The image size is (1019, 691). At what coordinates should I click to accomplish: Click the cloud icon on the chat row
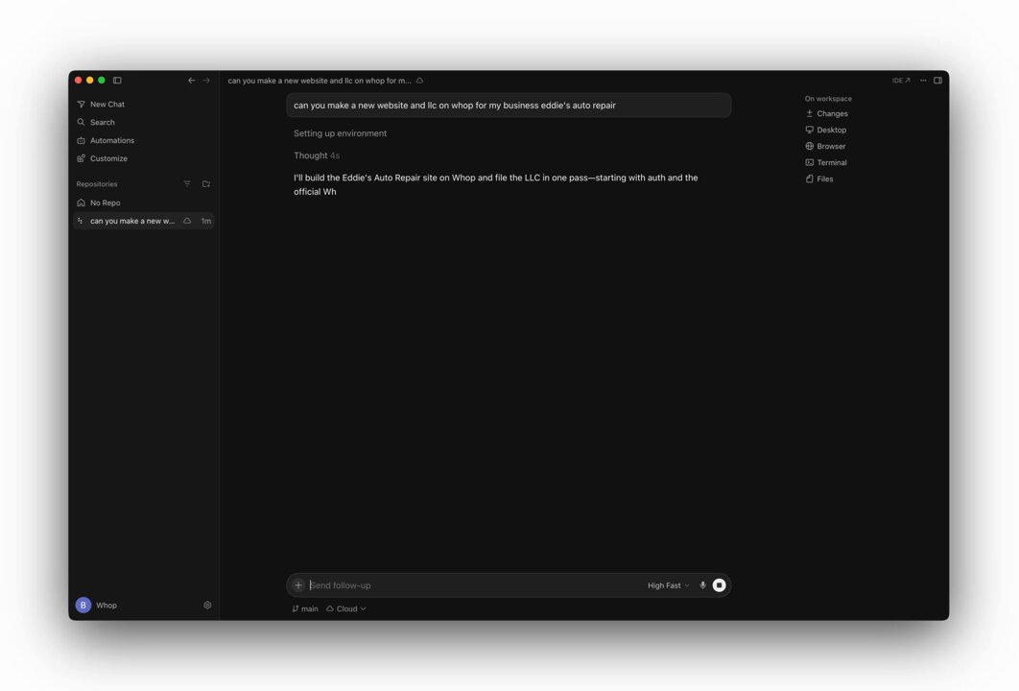click(187, 221)
